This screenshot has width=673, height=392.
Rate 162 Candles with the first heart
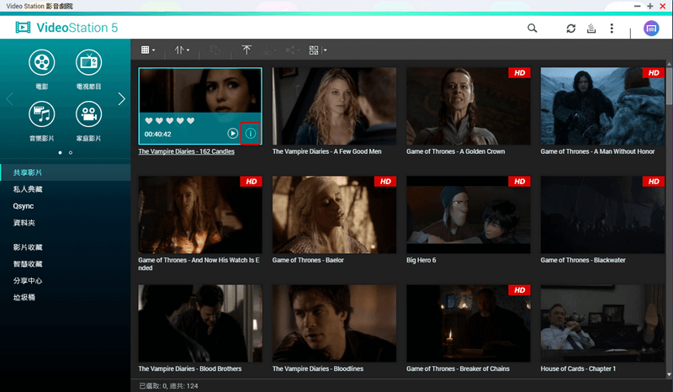149,120
